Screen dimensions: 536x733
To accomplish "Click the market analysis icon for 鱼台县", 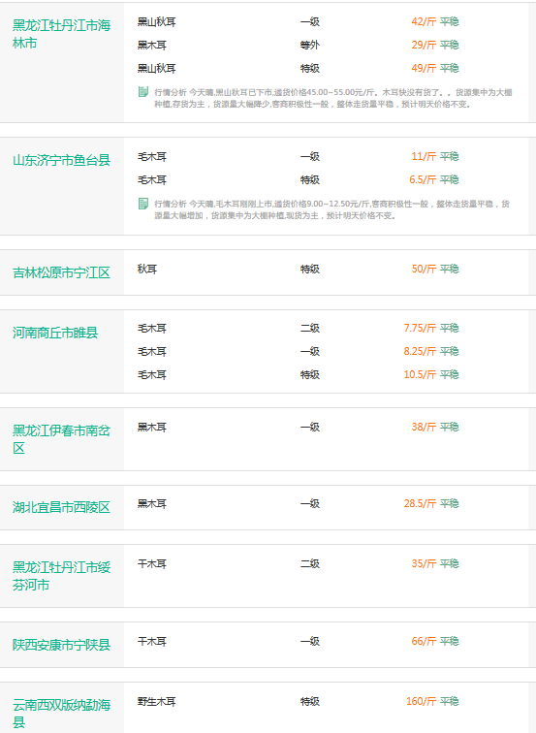I will (x=143, y=204).
